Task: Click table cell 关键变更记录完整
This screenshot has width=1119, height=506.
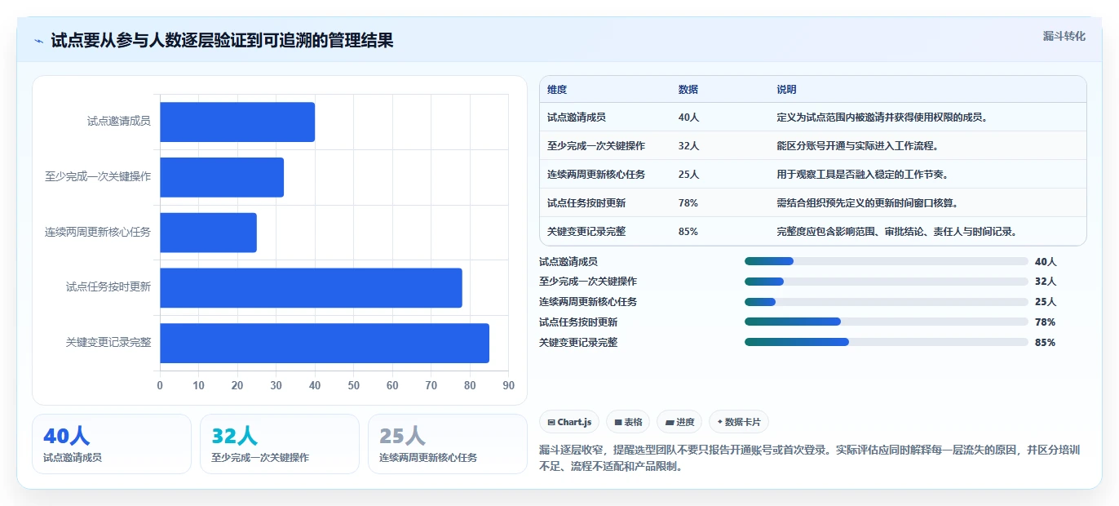Action: click(x=586, y=232)
